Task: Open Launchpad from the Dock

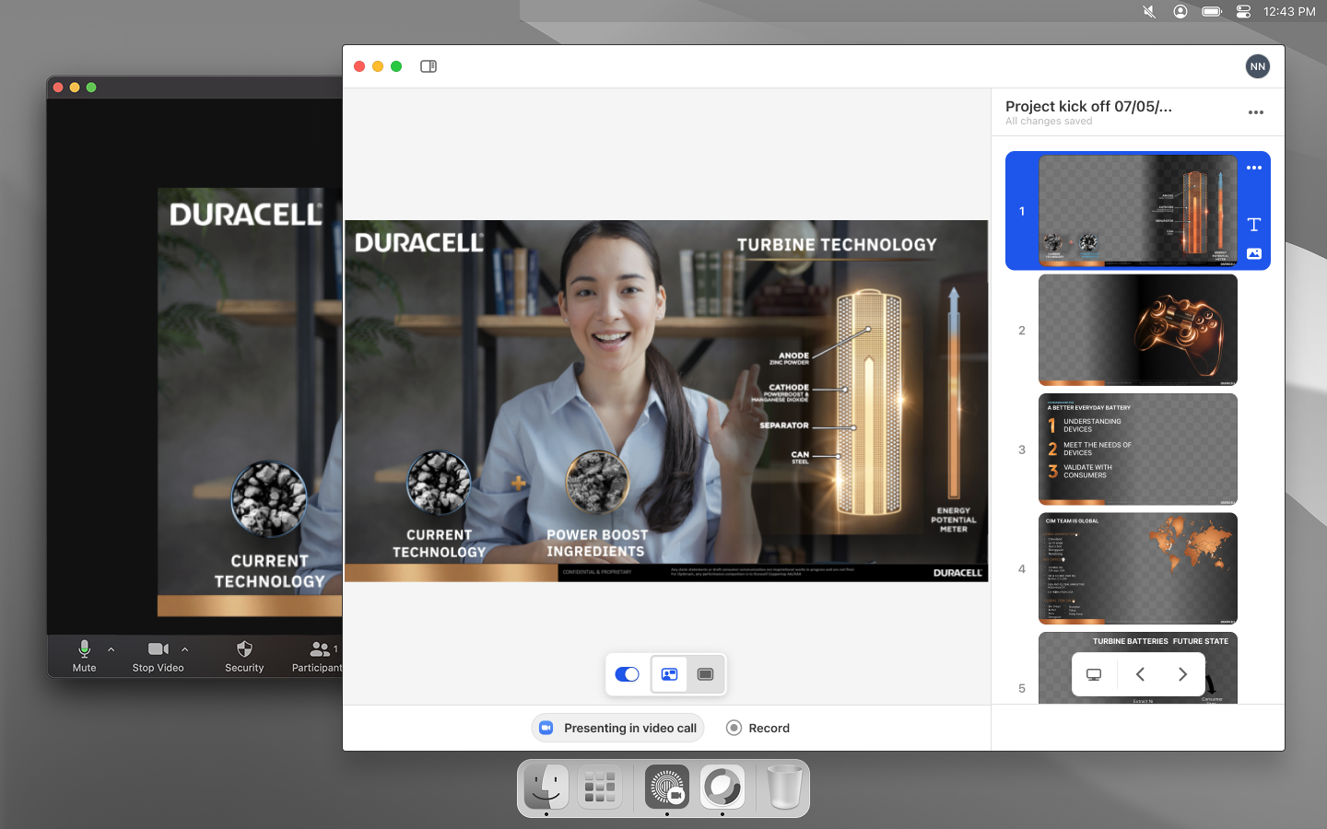Action: 600,787
